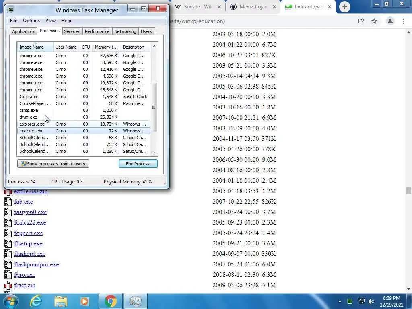
Task: Select the explorer.exe process row
Action: tap(84, 124)
